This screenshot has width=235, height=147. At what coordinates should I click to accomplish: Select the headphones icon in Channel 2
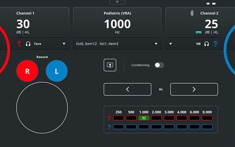207,44
